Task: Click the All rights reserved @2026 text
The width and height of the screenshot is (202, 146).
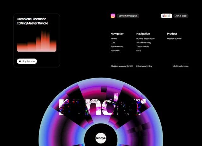Action: pos(122,66)
